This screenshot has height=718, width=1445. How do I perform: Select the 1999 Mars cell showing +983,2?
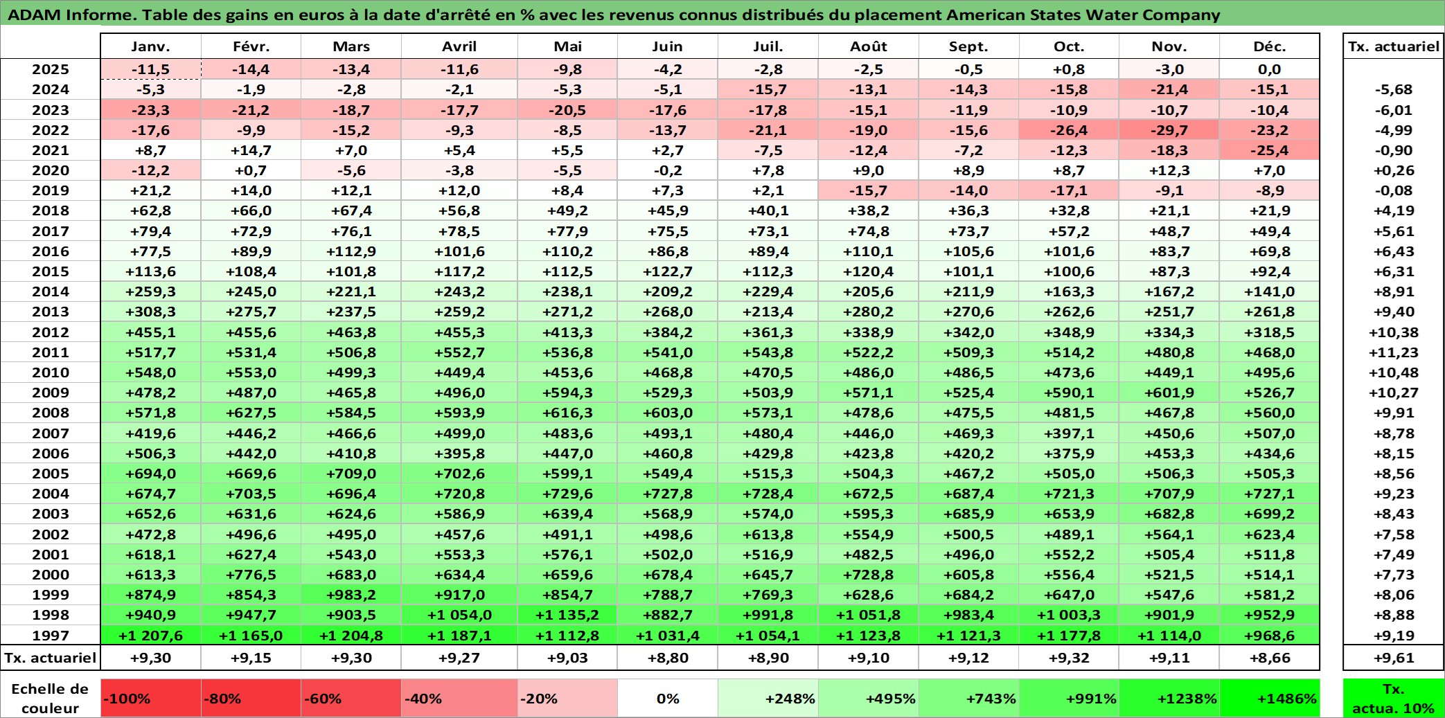pos(351,595)
